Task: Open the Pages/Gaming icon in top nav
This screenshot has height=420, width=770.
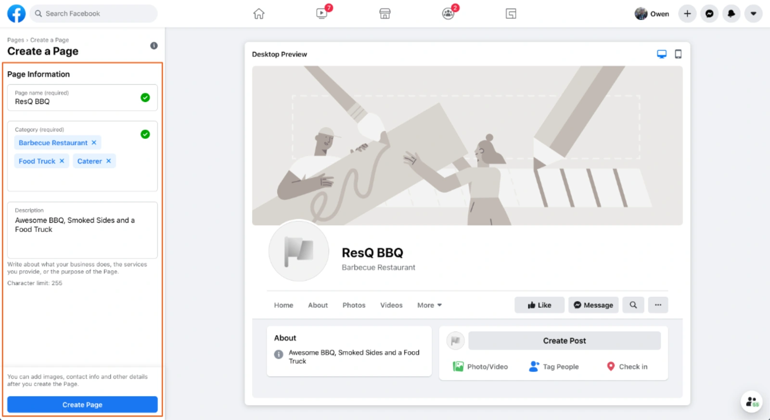Action: (x=511, y=13)
